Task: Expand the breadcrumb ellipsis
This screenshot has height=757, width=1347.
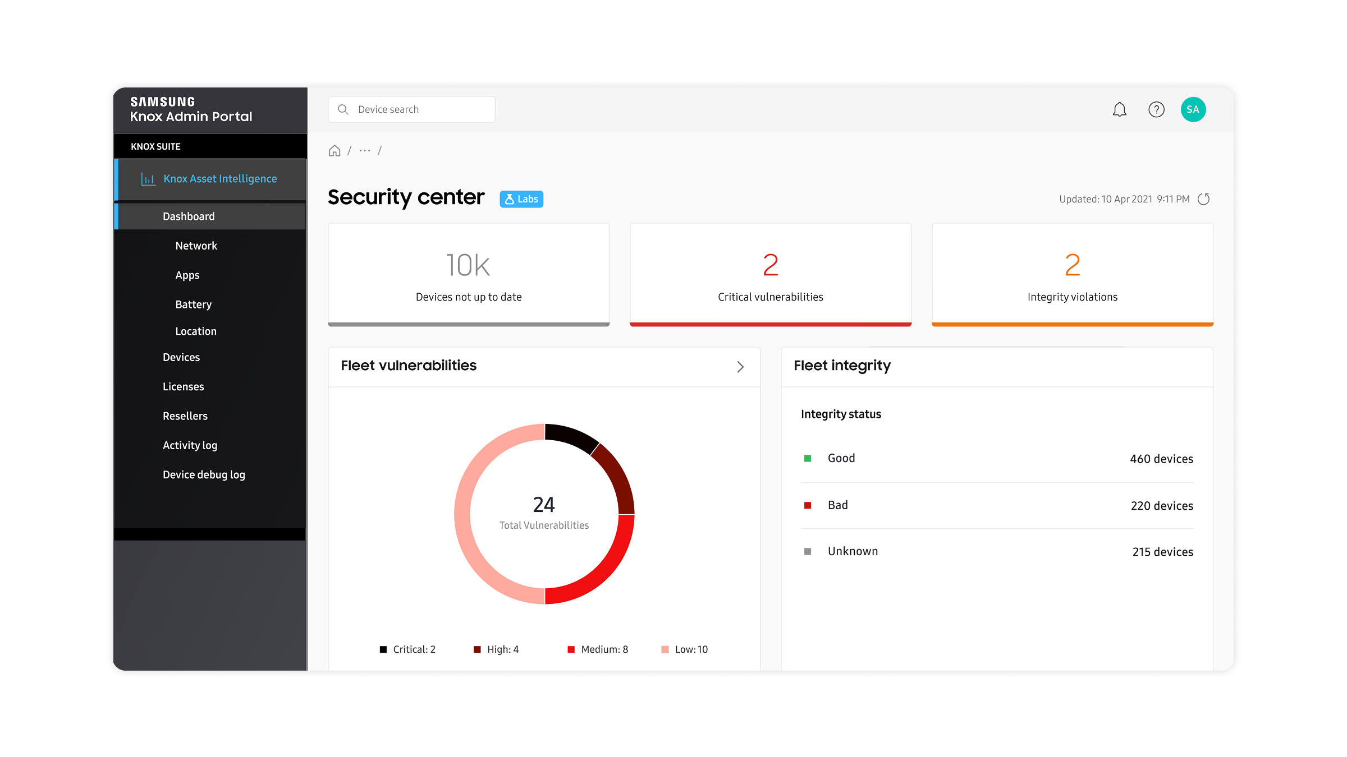Action: click(365, 151)
